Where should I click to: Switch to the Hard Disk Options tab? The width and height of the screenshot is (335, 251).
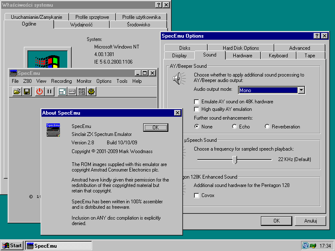coord(241,48)
